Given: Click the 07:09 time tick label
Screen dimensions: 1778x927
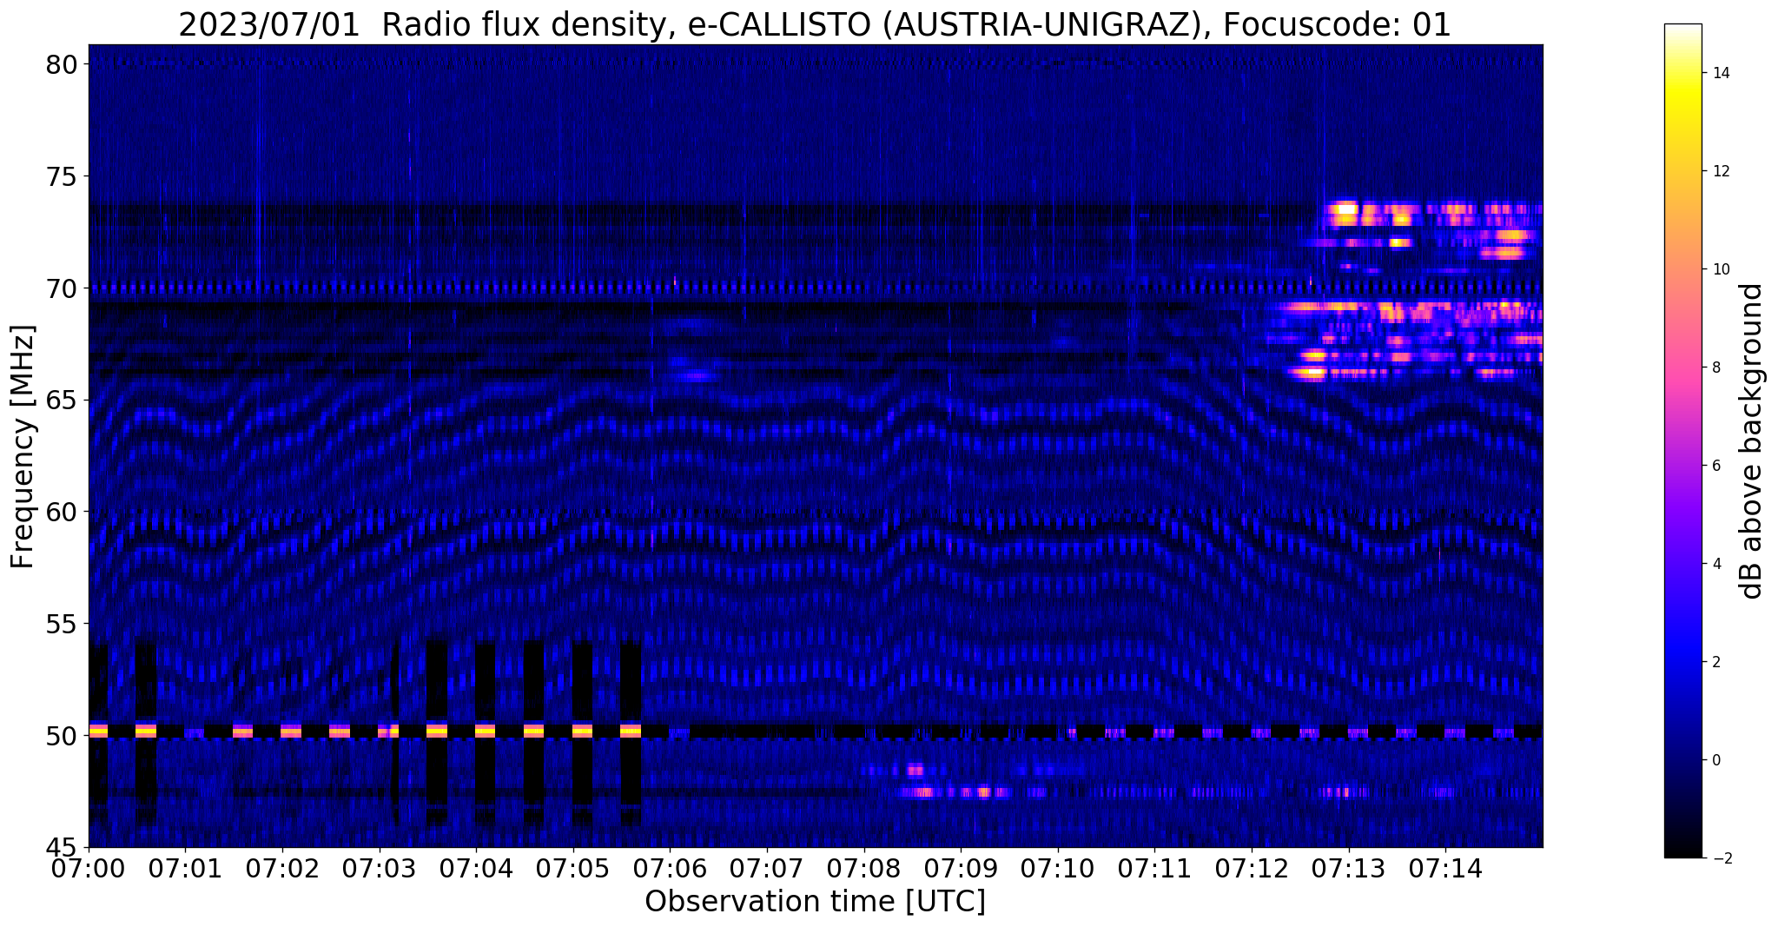Looking at the screenshot, I should click(961, 867).
